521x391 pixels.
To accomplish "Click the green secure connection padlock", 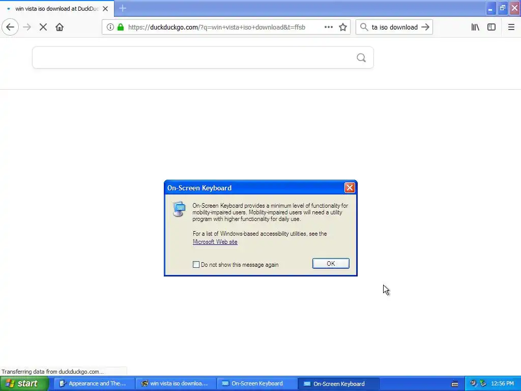I will (x=121, y=27).
